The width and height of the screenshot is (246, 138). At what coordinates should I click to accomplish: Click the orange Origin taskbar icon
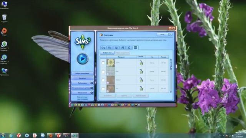coord(51,135)
